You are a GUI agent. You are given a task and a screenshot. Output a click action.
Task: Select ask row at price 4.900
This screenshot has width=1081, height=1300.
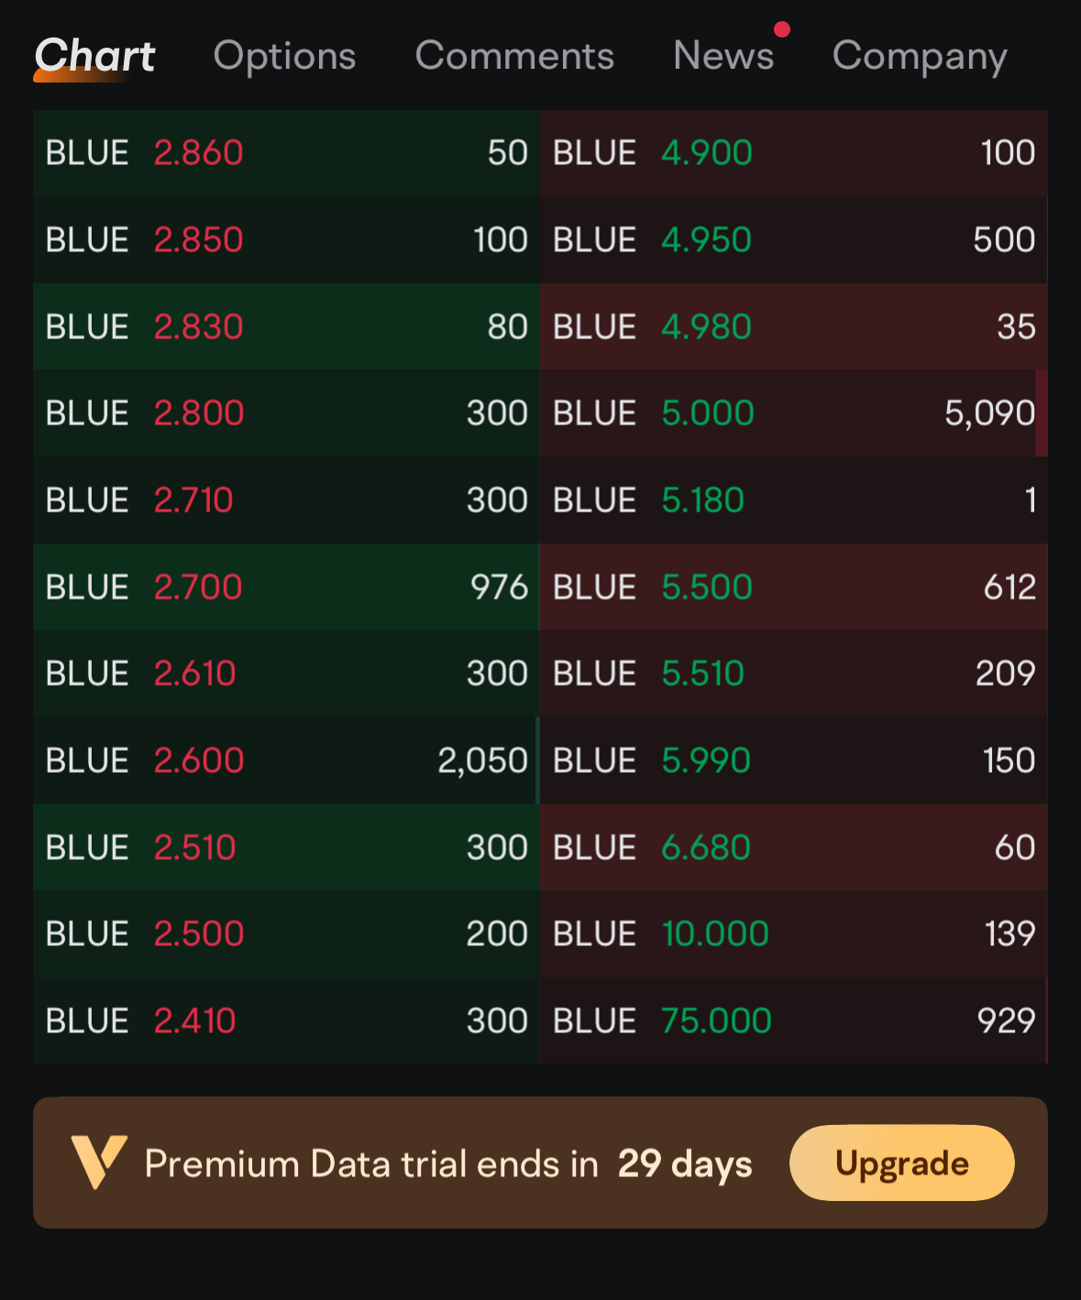(x=794, y=152)
